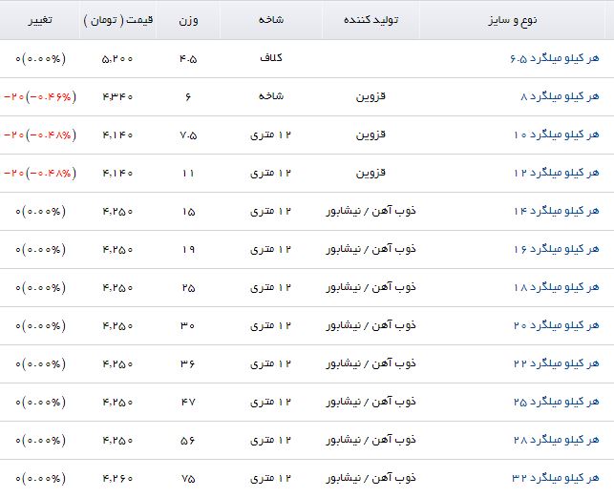The width and height of the screenshot is (614, 497).
Task: Select the 'هر کیلو میلگرد 12' link
Action: pos(555,174)
